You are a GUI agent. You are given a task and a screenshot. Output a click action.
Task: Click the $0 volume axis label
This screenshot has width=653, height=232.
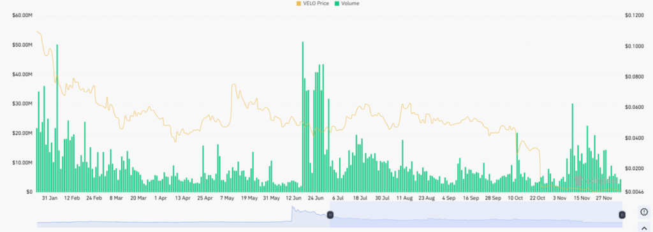[x=29, y=192]
